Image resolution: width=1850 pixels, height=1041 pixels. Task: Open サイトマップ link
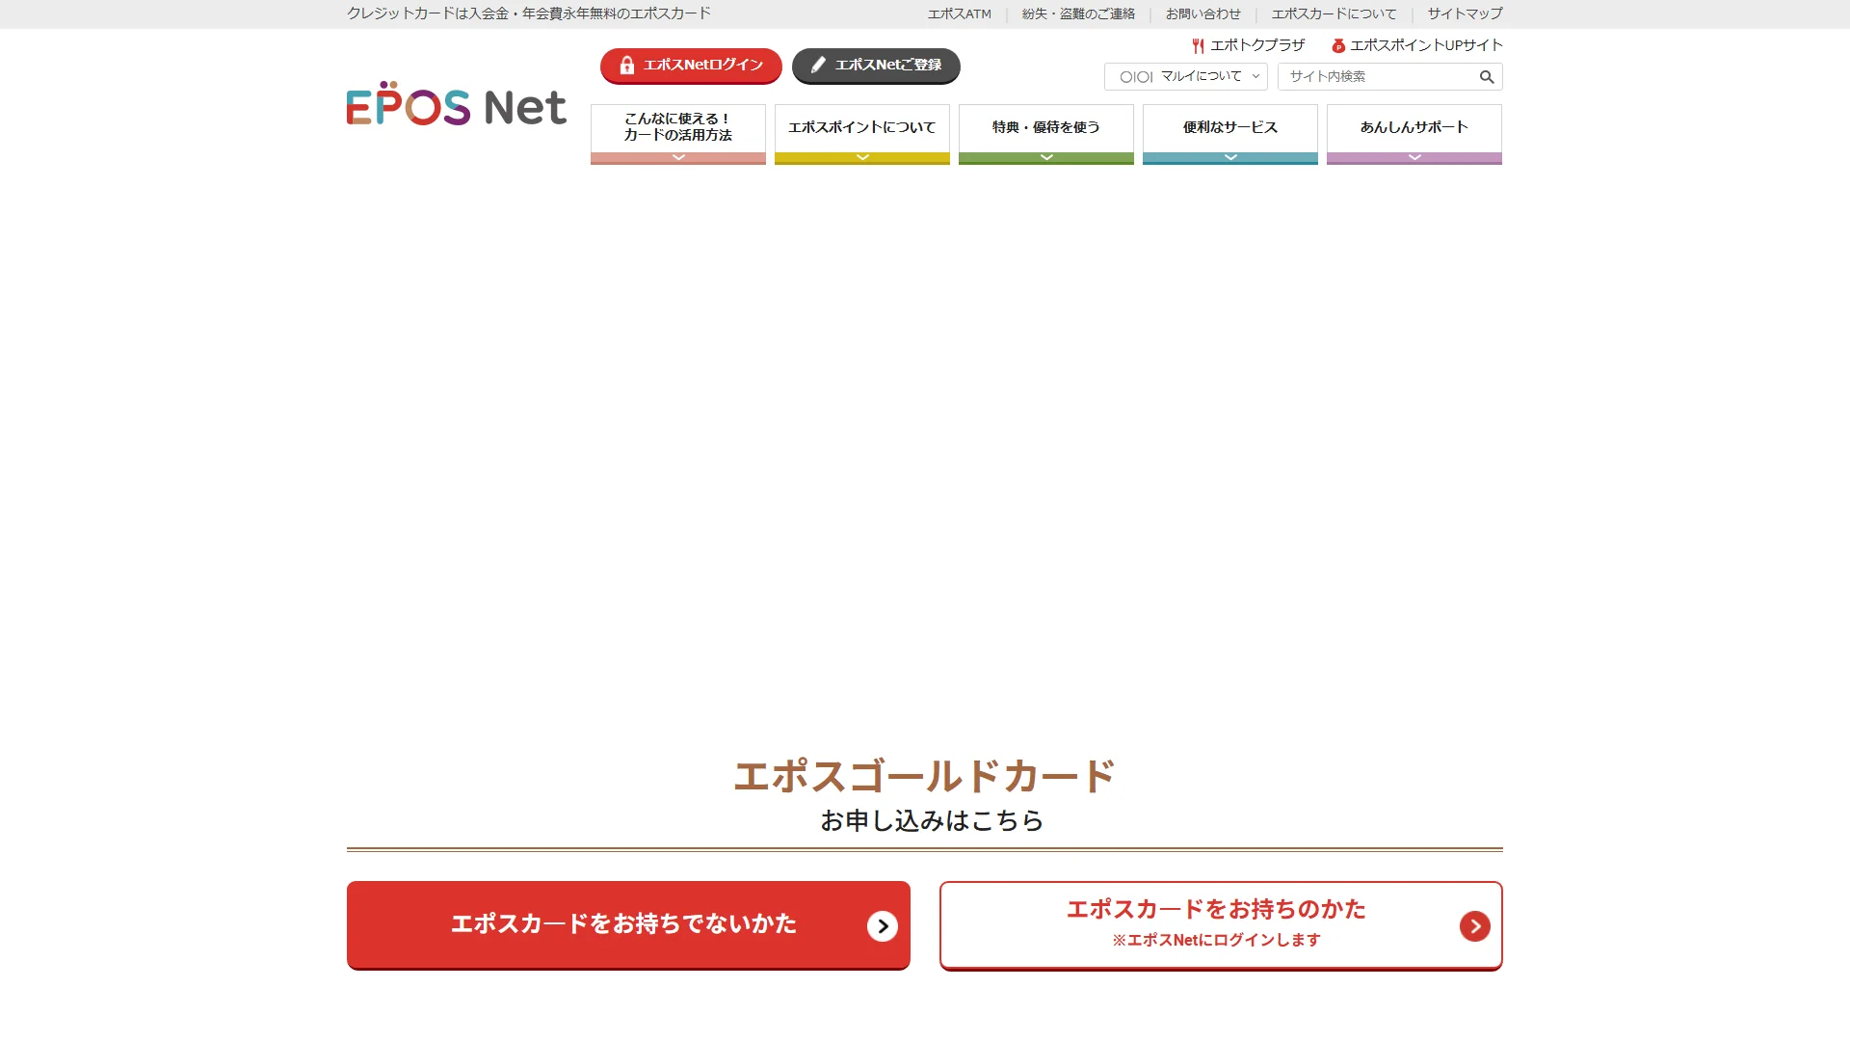pyautogui.click(x=1465, y=13)
